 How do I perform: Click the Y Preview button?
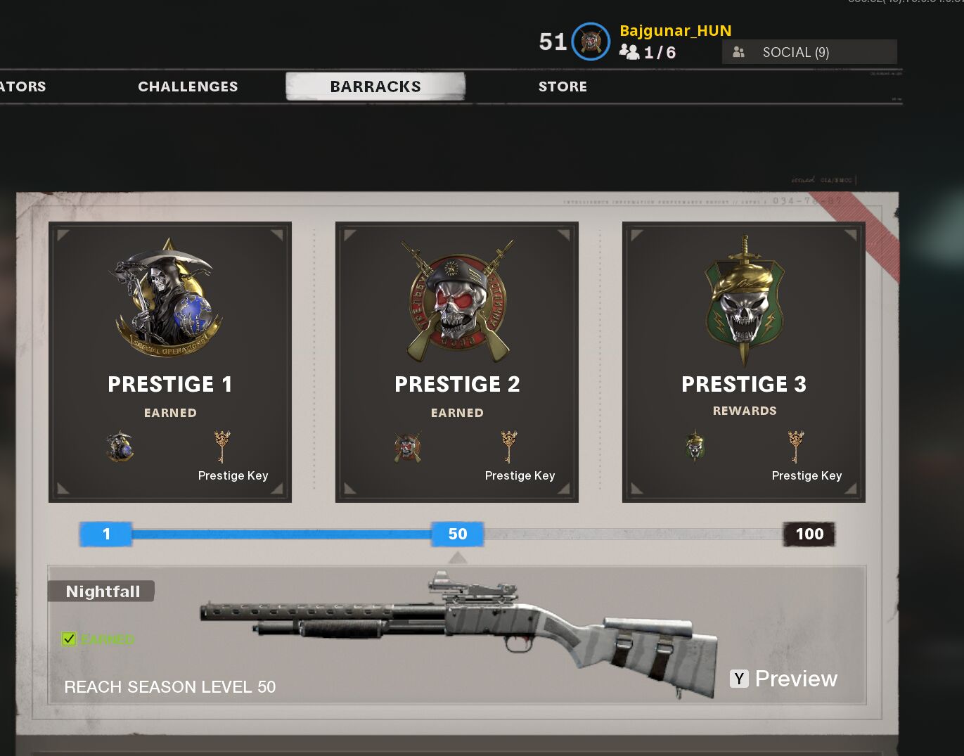[784, 679]
